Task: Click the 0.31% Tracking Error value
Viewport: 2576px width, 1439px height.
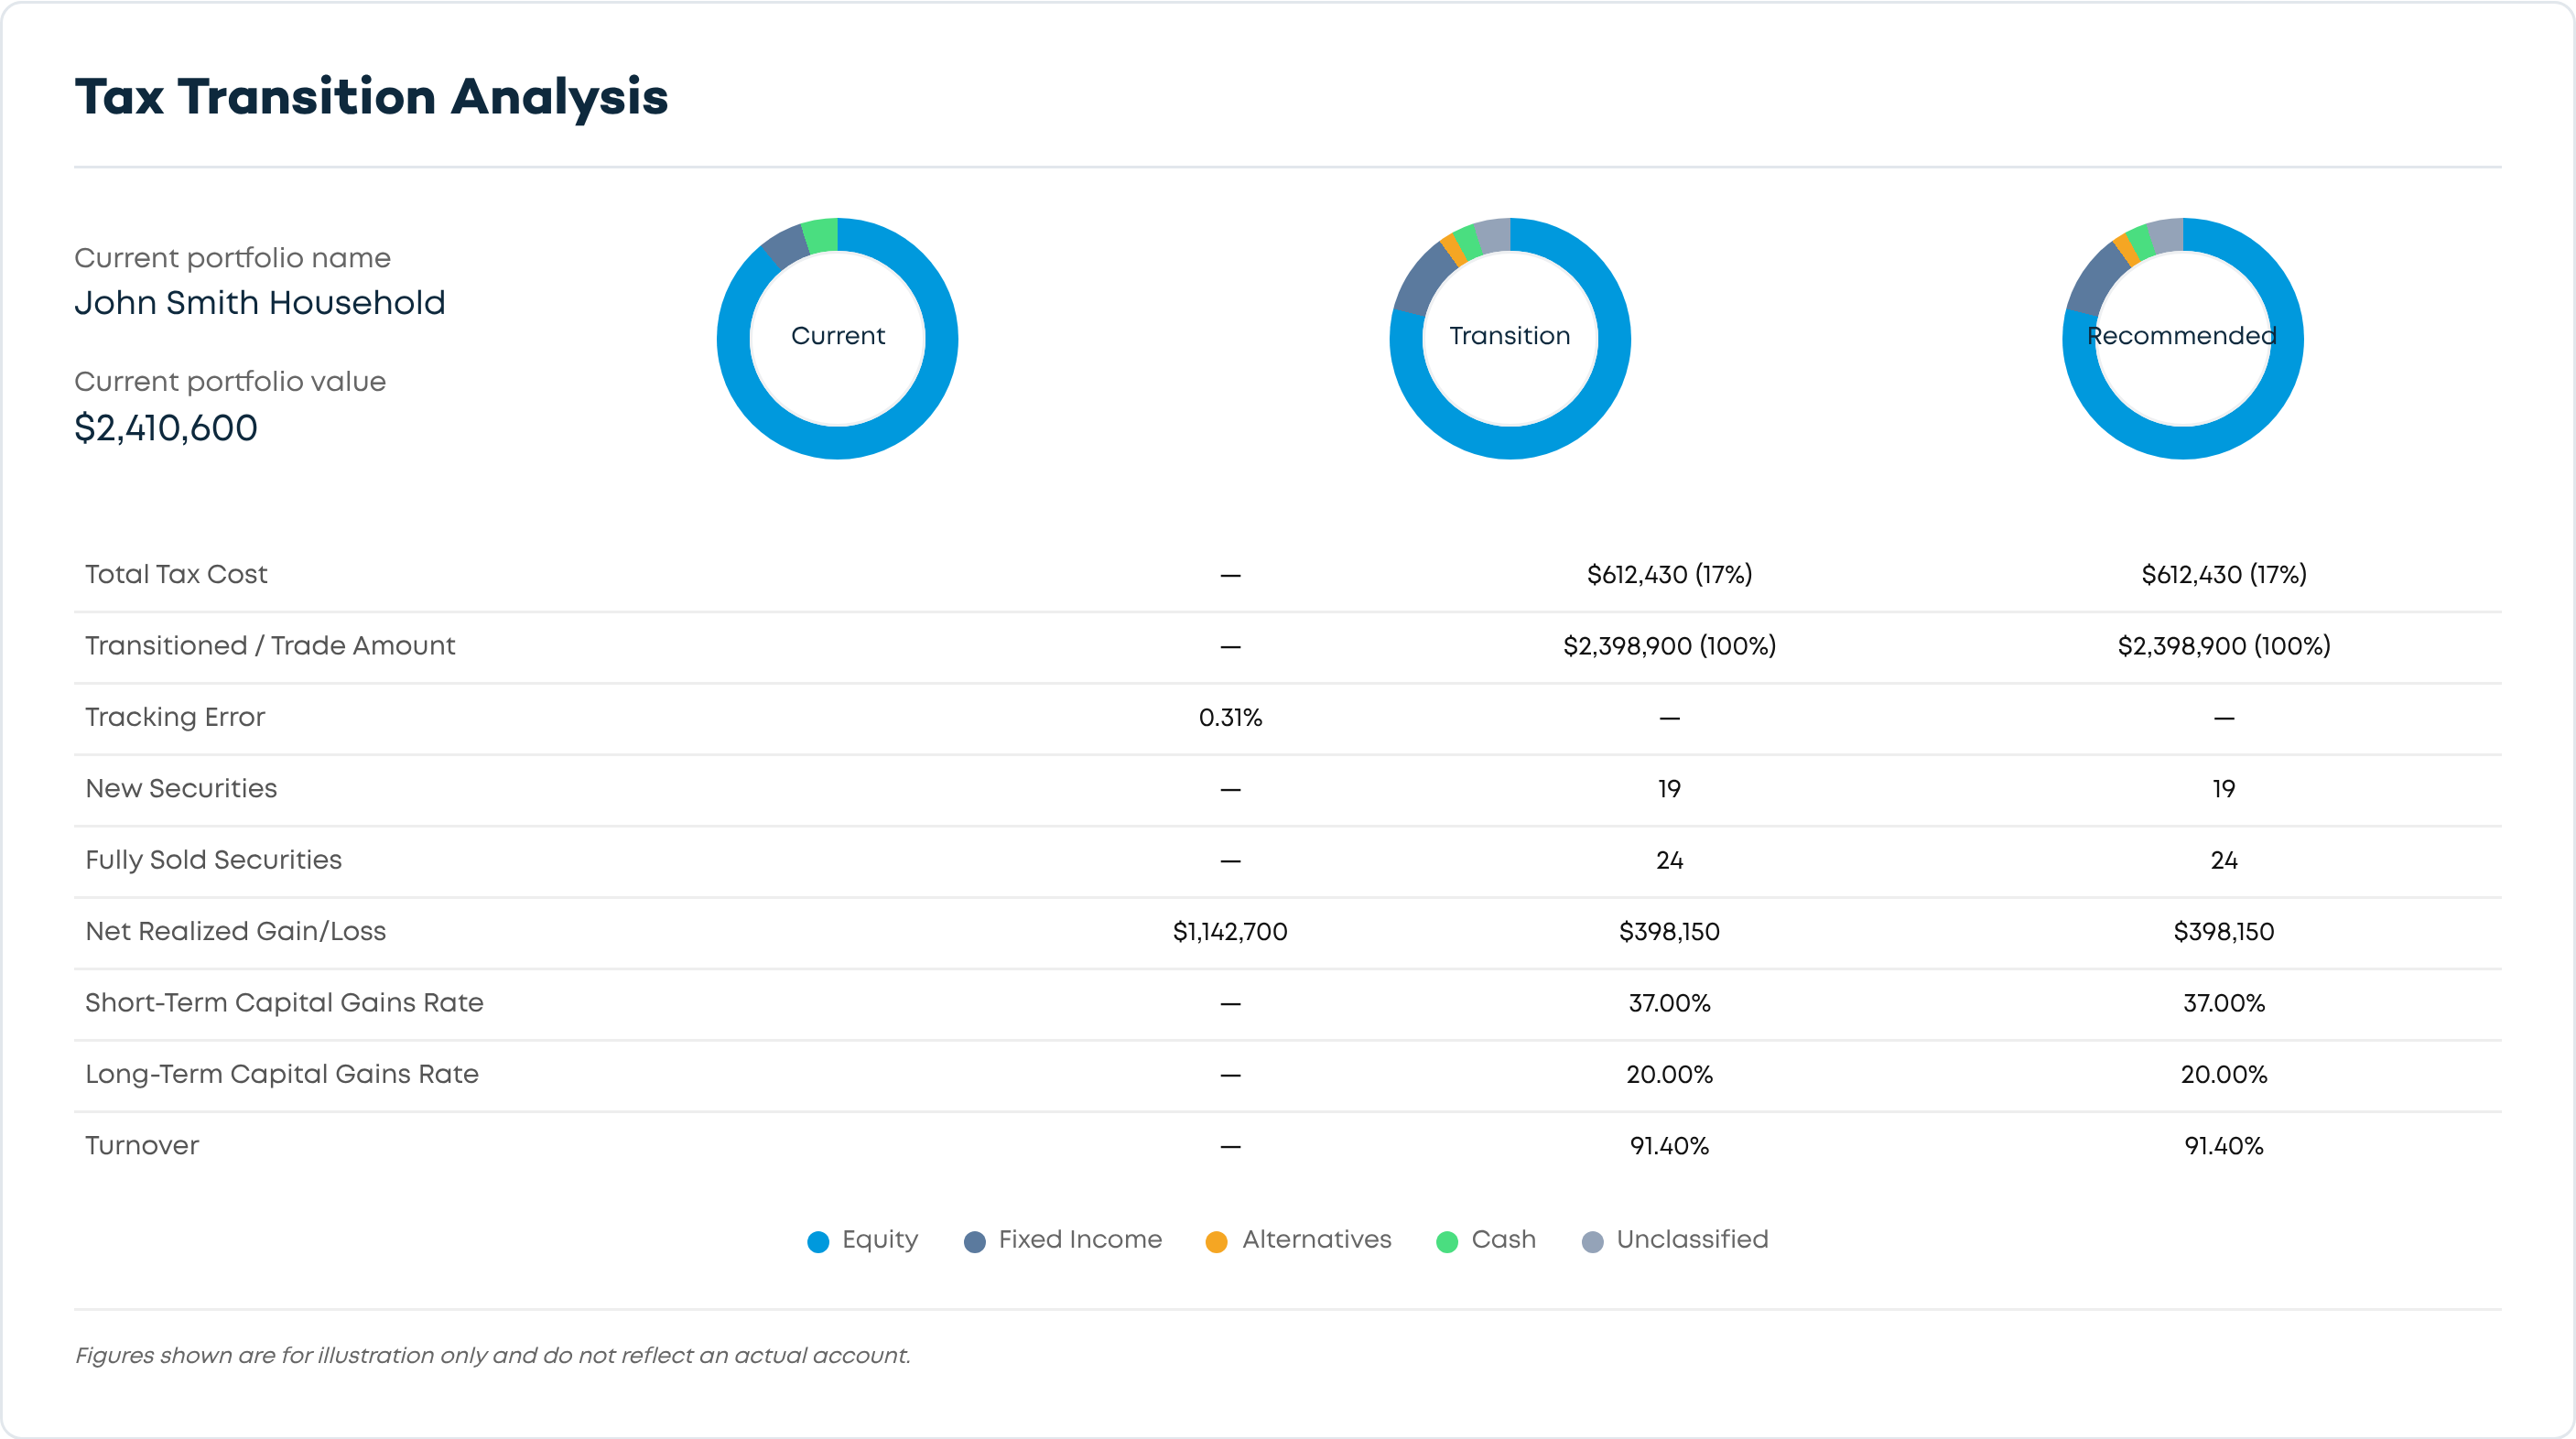Action: [1230, 717]
